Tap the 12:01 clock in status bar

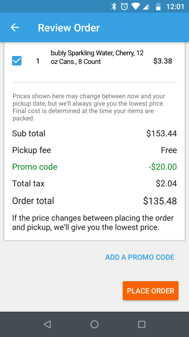(x=175, y=7)
